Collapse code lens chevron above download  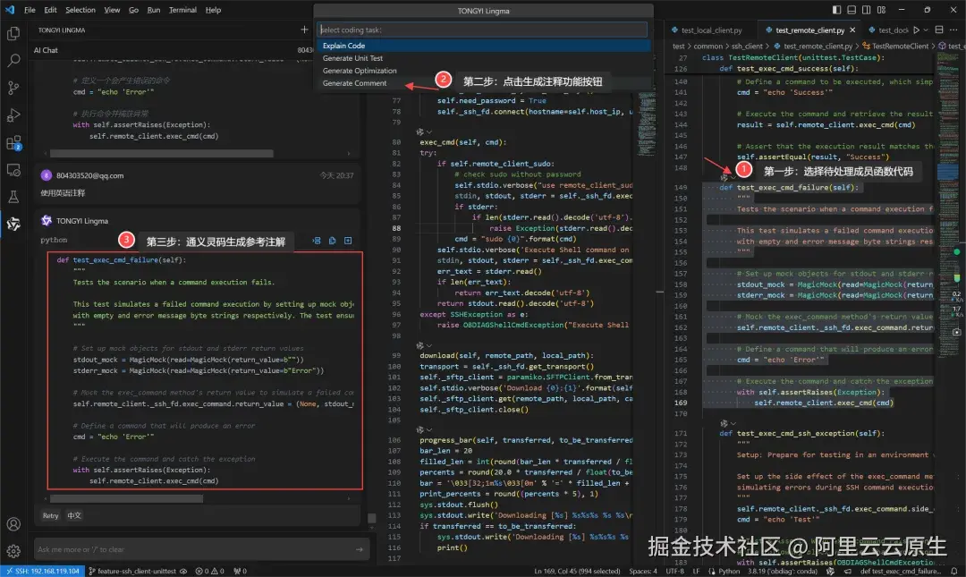pos(429,346)
